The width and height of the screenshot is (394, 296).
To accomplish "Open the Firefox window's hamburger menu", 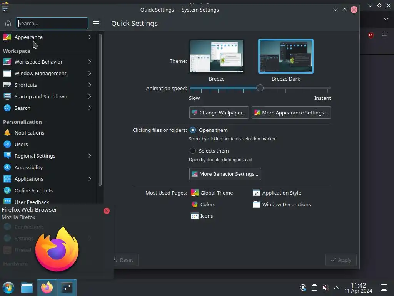I will [x=385, y=35].
